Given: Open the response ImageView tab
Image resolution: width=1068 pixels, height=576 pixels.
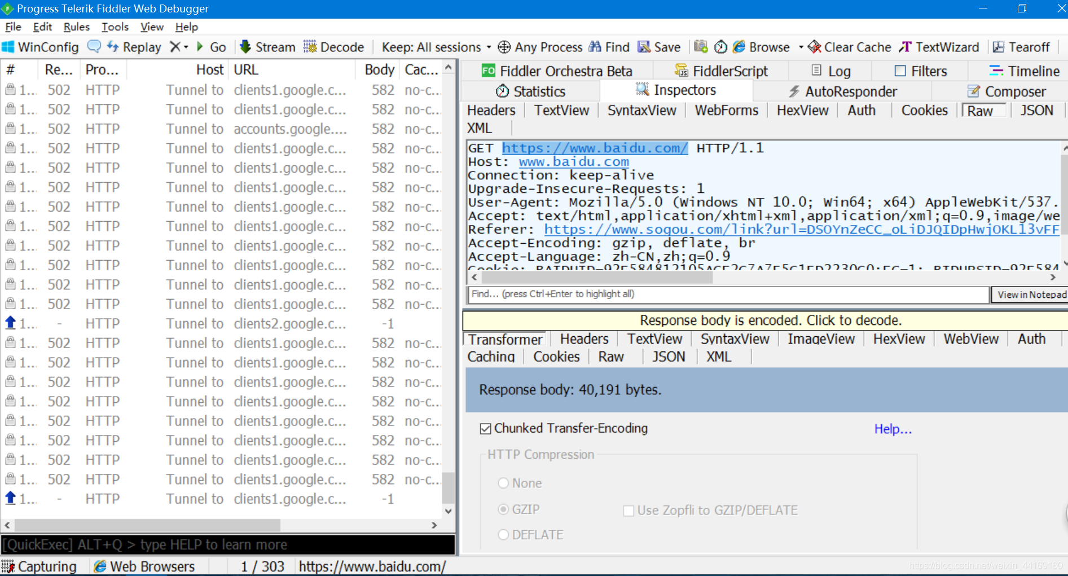Looking at the screenshot, I should (x=821, y=339).
